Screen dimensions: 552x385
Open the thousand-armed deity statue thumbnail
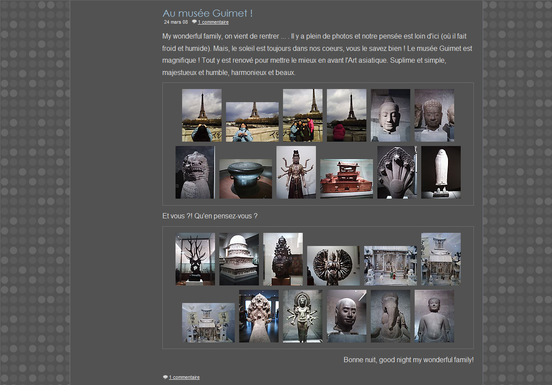(x=333, y=265)
